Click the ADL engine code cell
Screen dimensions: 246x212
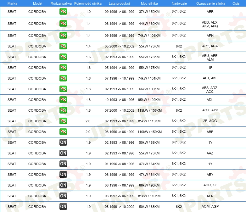[210, 100]
